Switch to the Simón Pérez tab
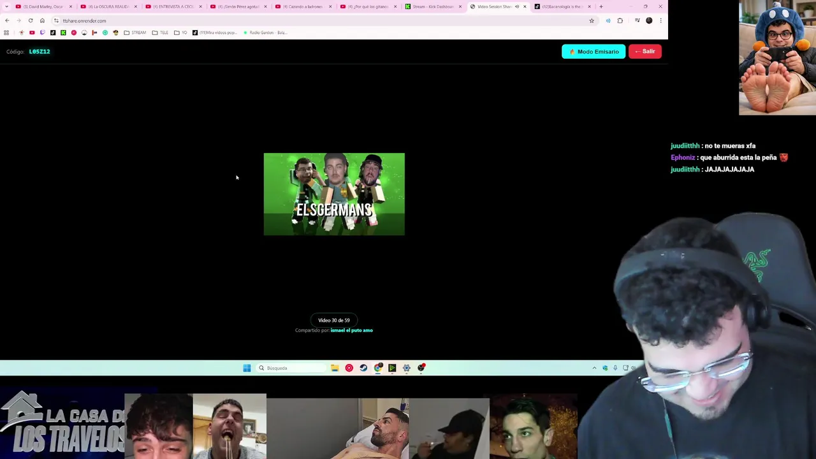816x459 pixels. pos(237,6)
